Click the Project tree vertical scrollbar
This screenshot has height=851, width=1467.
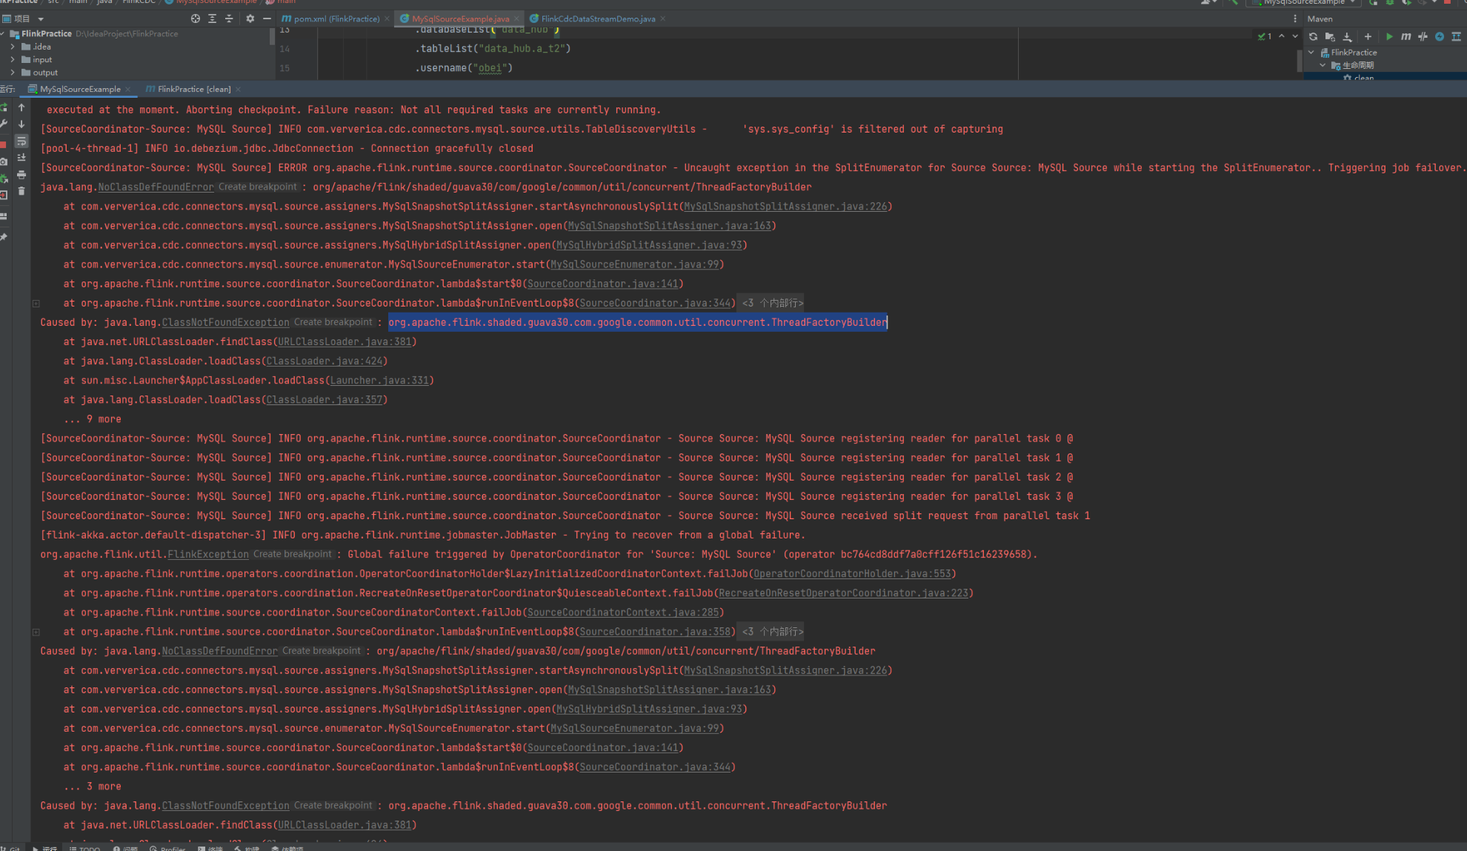273,38
